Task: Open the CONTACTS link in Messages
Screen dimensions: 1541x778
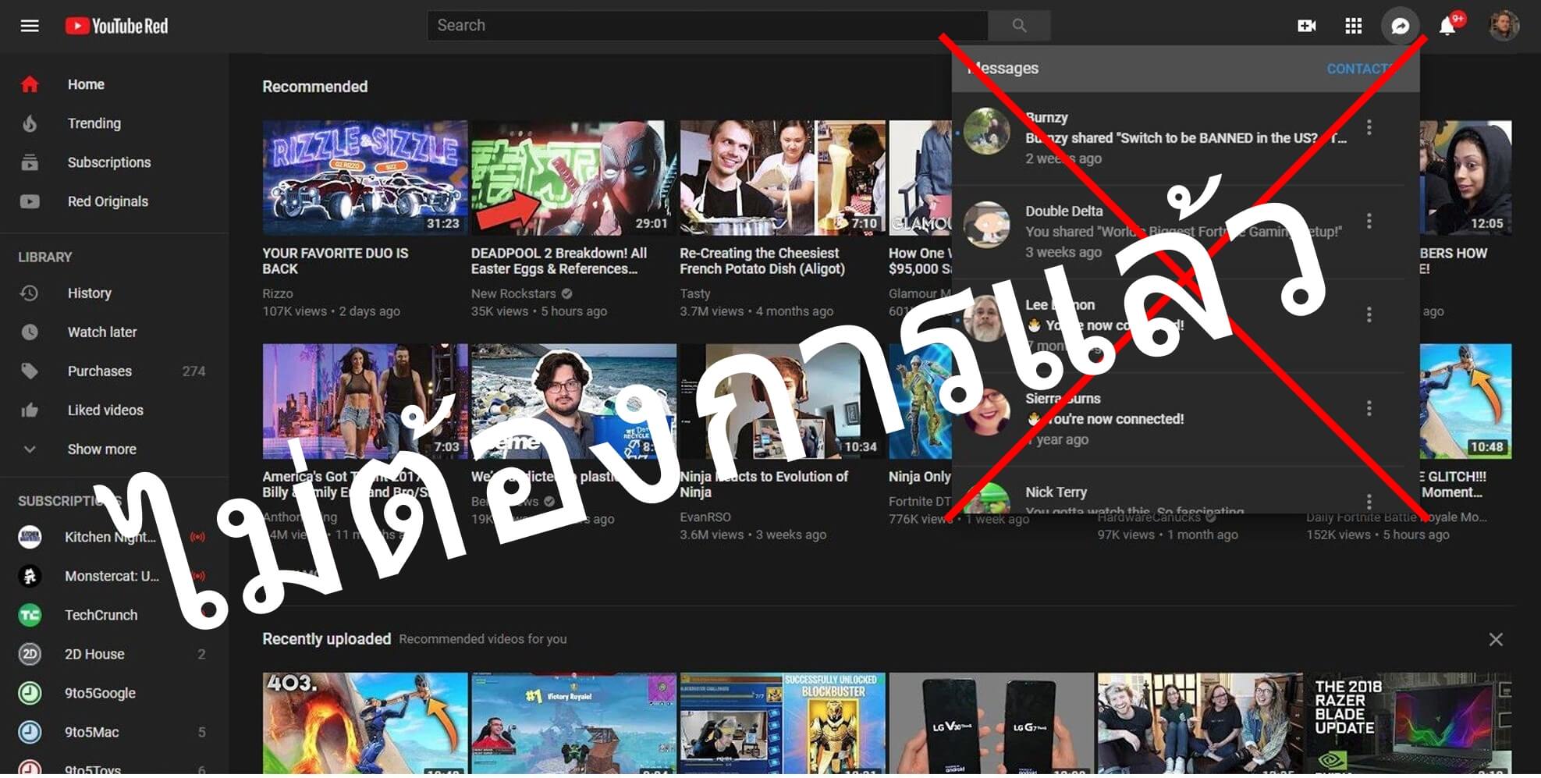Action: click(1362, 69)
